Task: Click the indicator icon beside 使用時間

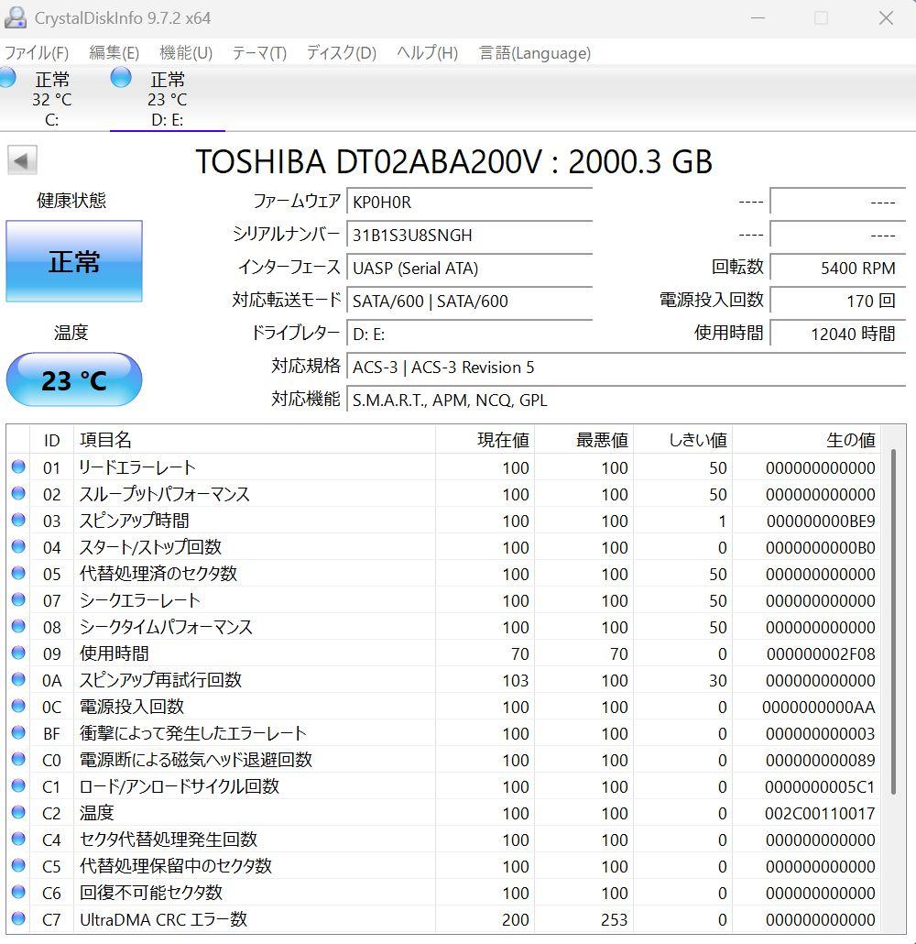Action: click(19, 653)
